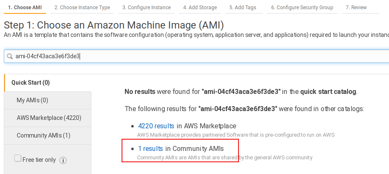389x174 pixels.
Task: Click the 1 results Community link
Action: pyautogui.click(x=150, y=148)
